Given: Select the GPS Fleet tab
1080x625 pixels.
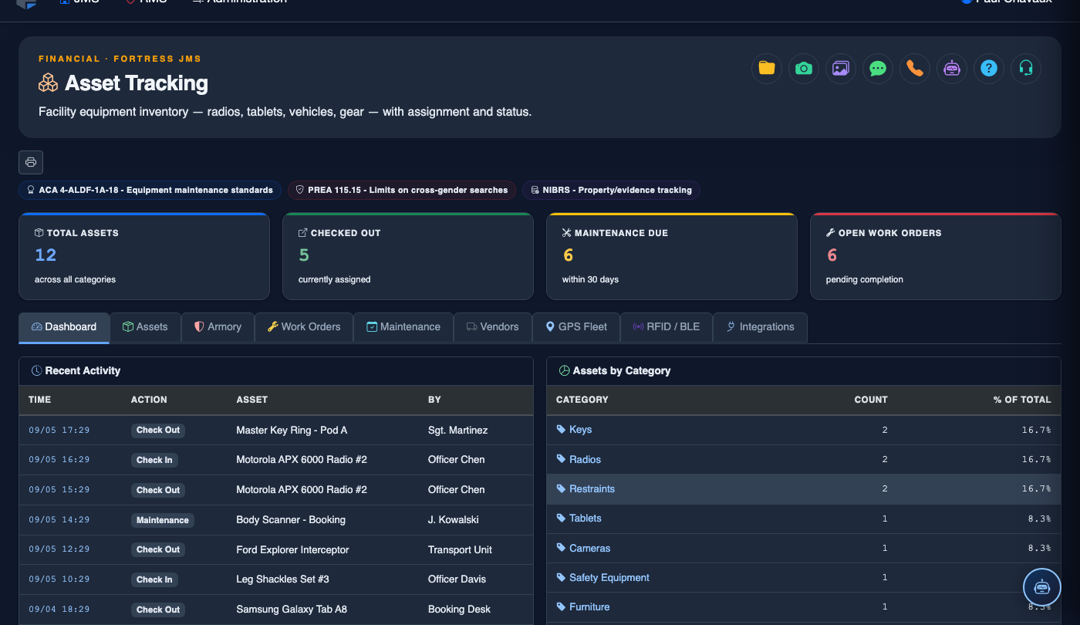Looking at the screenshot, I should [576, 327].
